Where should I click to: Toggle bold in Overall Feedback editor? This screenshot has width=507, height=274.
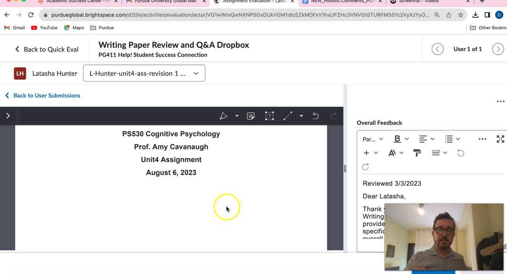tap(397, 139)
